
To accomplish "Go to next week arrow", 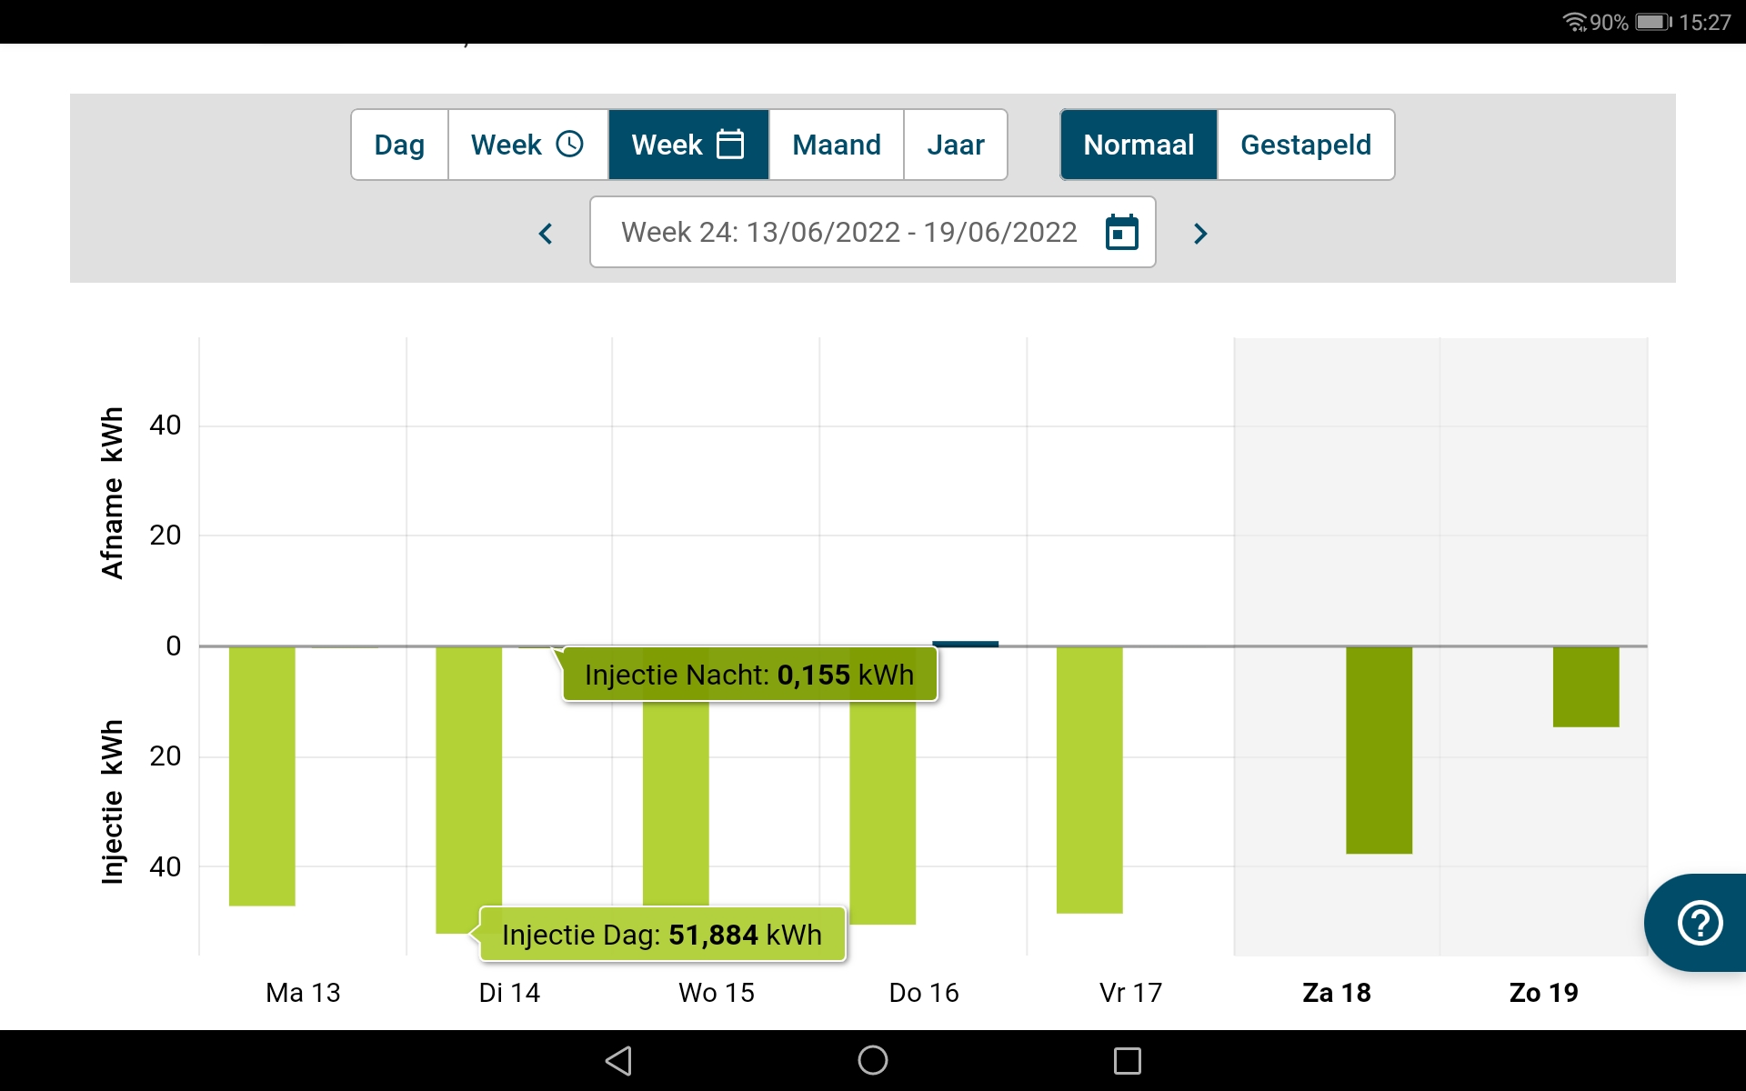I will point(1199,234).
